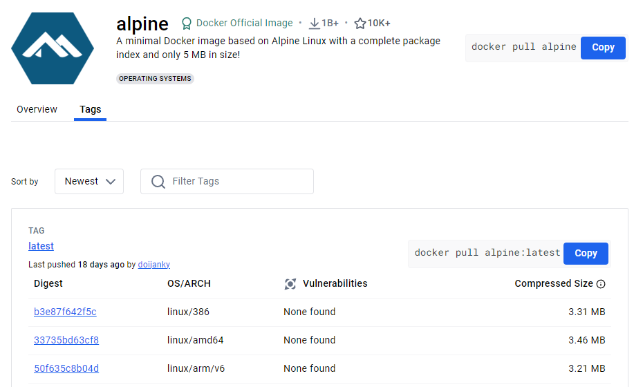The height and width of the screenshot is (387, 634).
Task: Click the magnifier icon in Filter Tags
Action: [158, 181]
